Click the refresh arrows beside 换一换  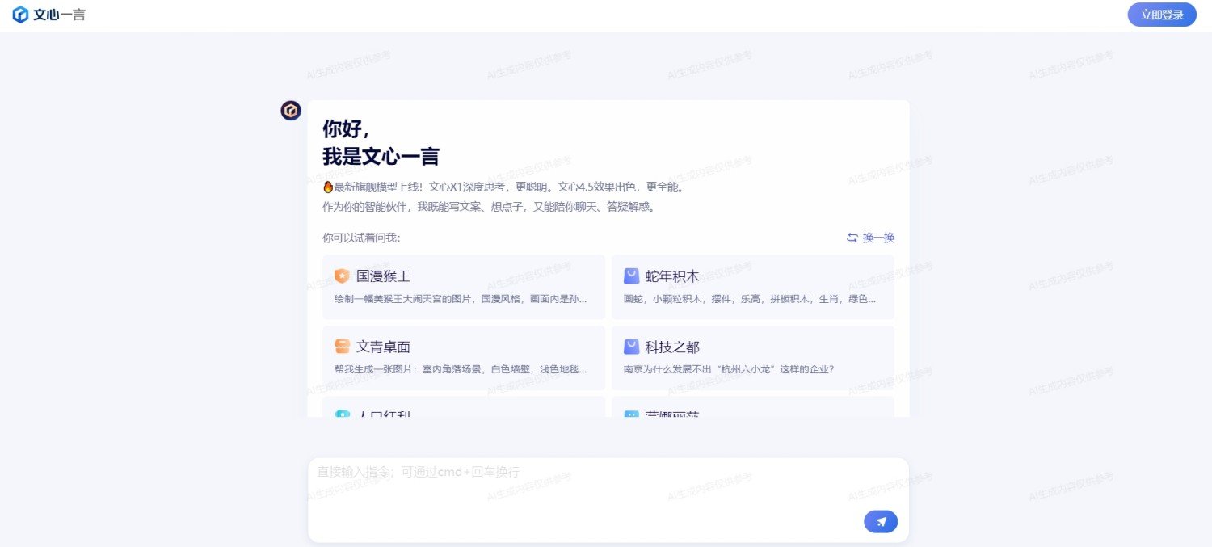tap(852, 238)
